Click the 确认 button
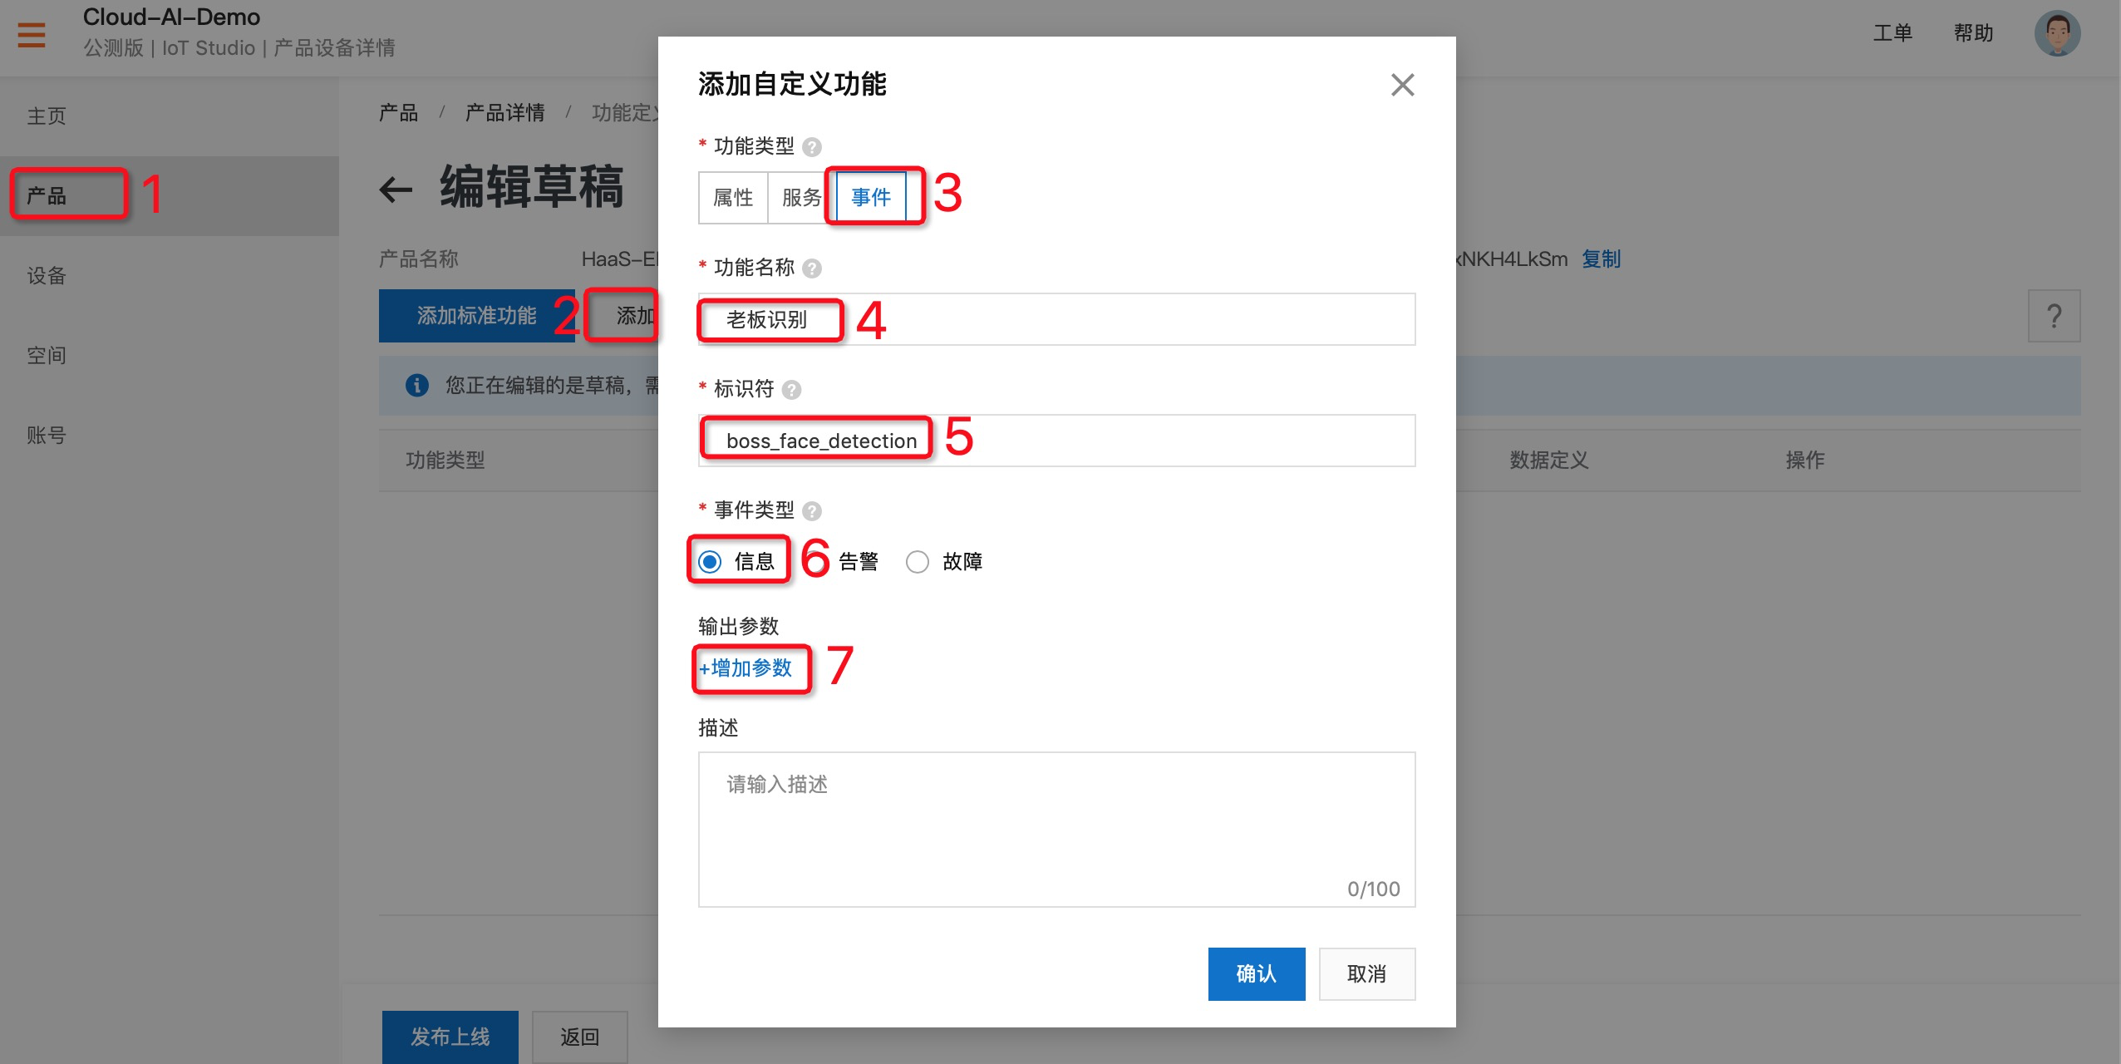This screenshot has width=2121, height=1064. [1256, 973]
